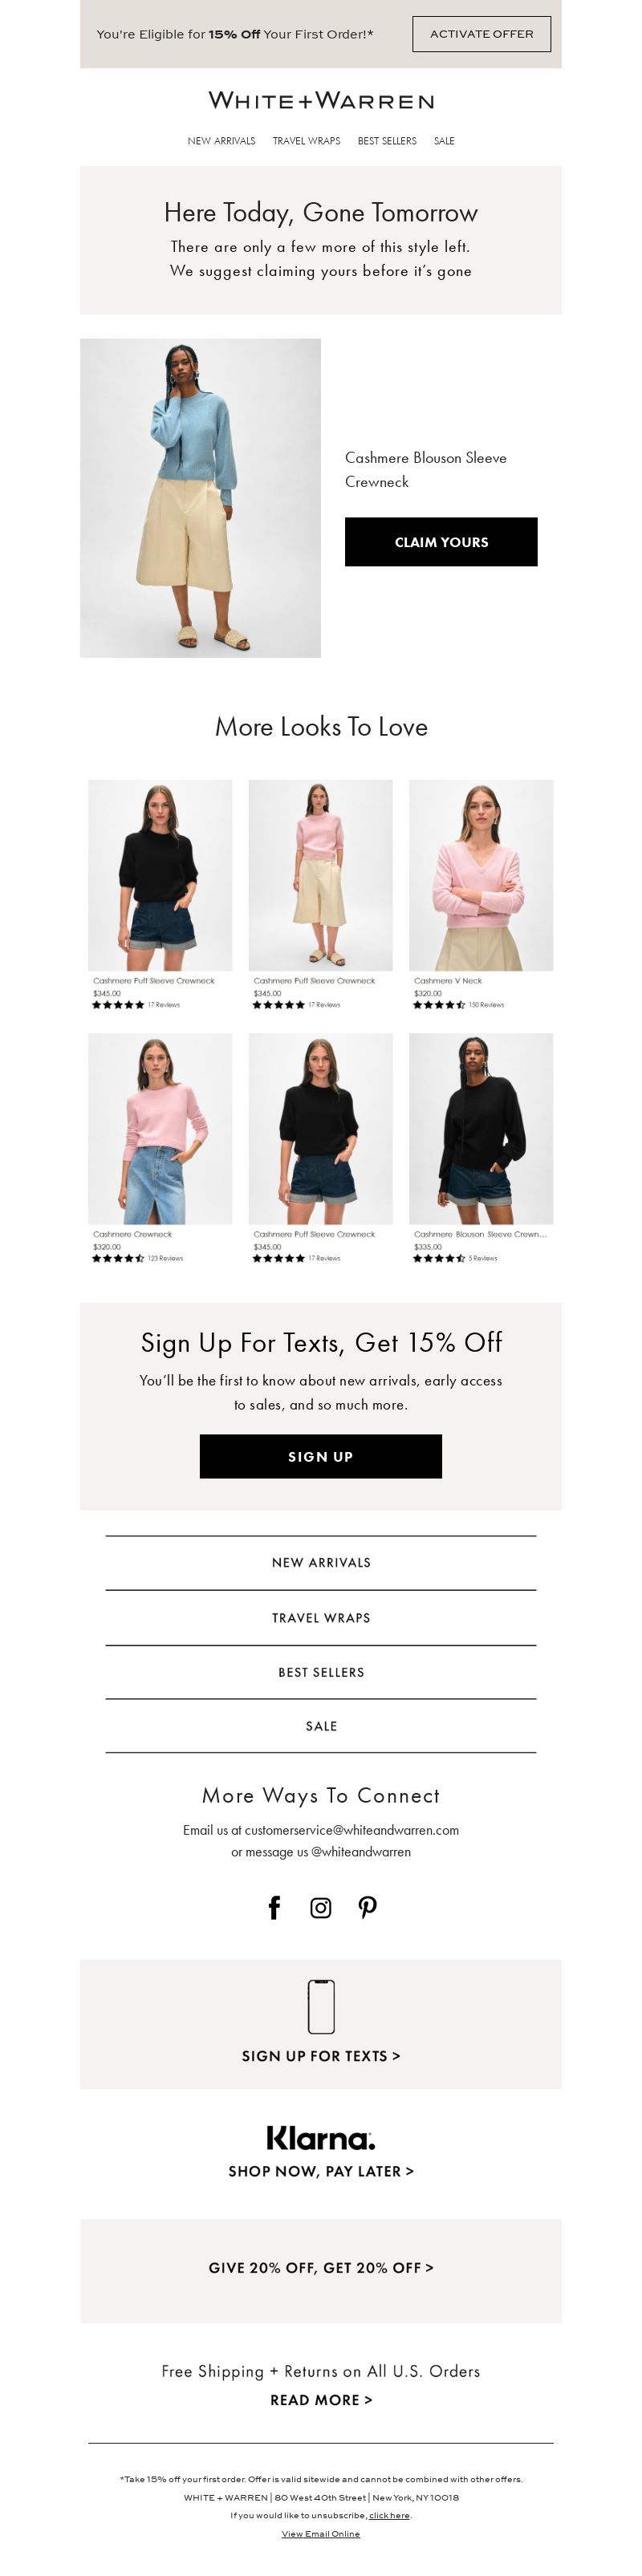Select the pink Cashmere Crewneck with denim skirt

tap(160, 1129)
